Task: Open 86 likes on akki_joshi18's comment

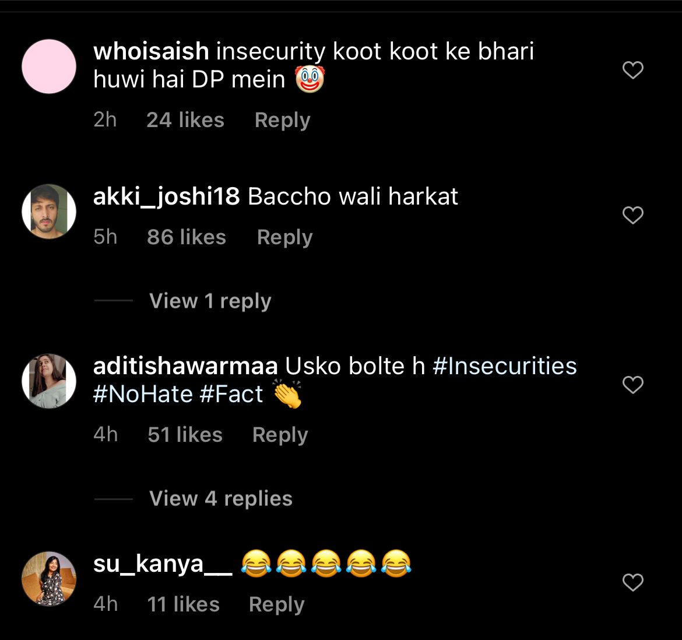Action: click(x=186, y=237)
